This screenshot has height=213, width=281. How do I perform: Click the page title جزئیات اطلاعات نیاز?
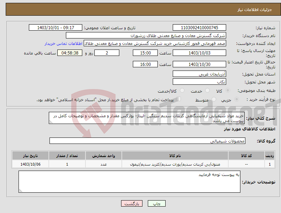(x=255, y=10)
